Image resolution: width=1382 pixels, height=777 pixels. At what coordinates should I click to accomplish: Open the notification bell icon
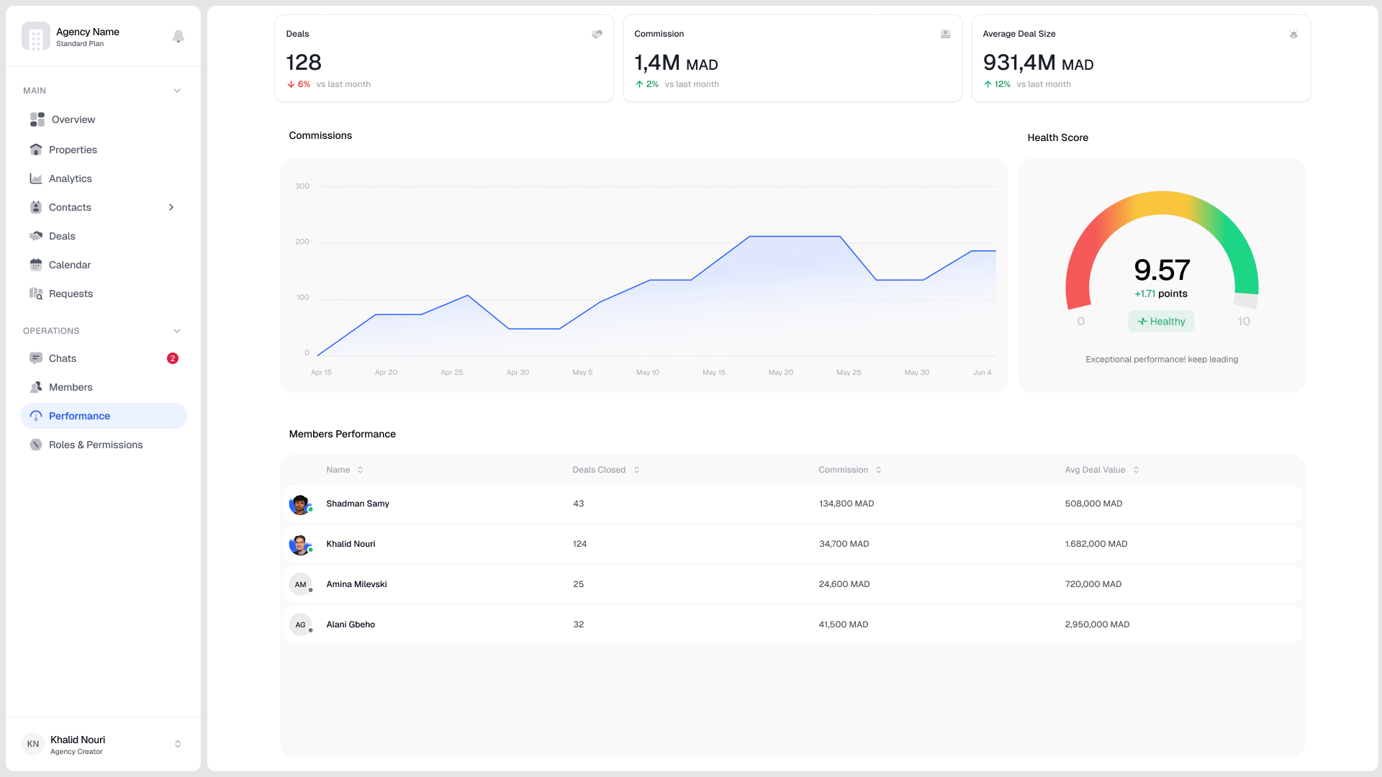click(179, 37)
